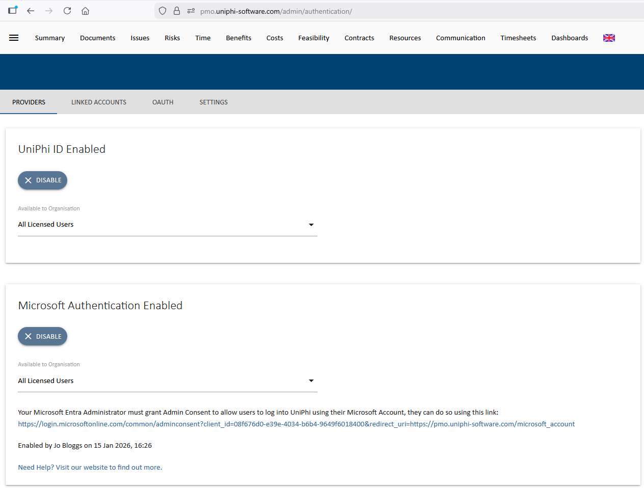The image size is (644, 488).
Task: Open the Resources menu
Action: (405, 38)
